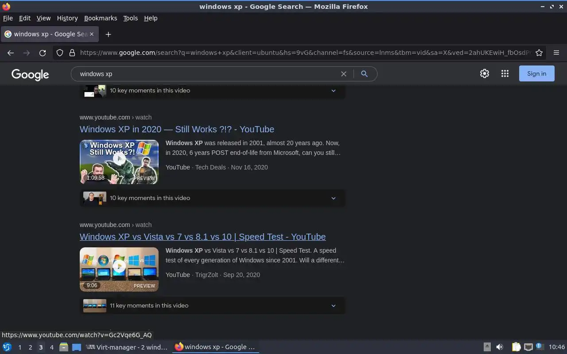567x354 pixels.
Task: Click Tech Deals channel name text
Action: (x=210, y=167)
